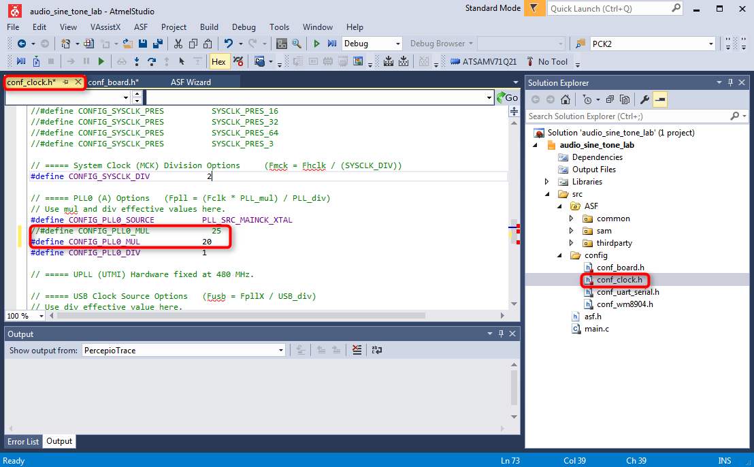Open Solution Explorer Properties wrench icon
The width and height of the screenshot is (754, 467).
tap(644, 99)
